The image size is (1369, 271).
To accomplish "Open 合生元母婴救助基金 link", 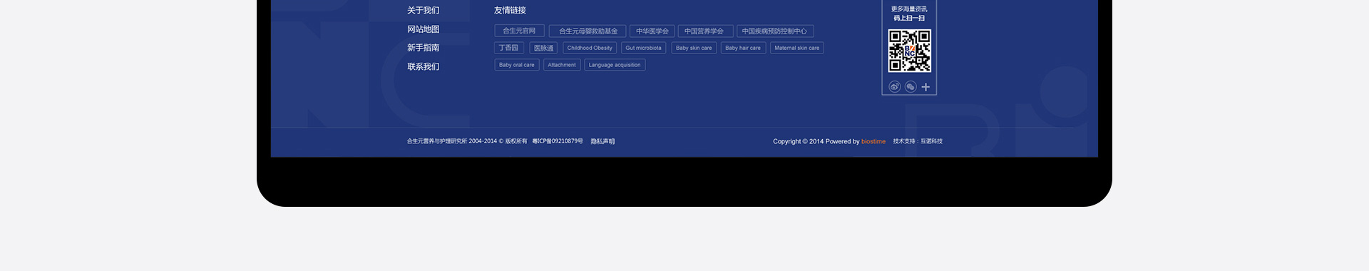I will click(588, 31).
